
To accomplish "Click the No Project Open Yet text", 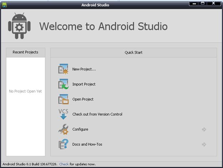I will tap(25, 91).
